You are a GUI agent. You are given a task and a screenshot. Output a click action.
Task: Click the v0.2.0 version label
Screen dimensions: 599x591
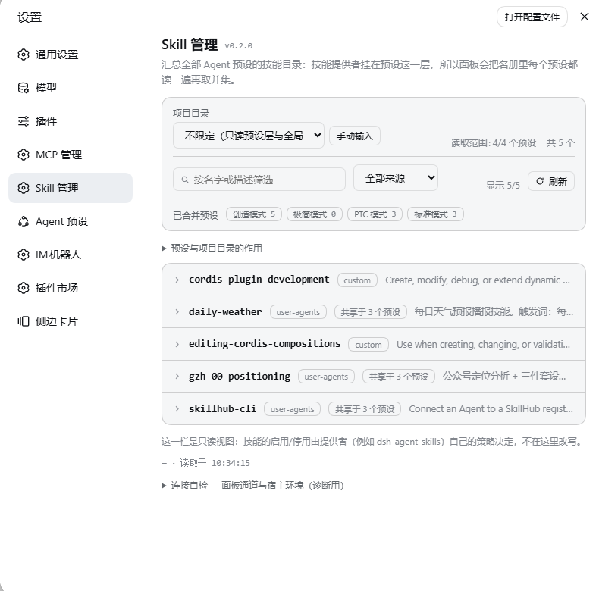(x=238, y=45)
